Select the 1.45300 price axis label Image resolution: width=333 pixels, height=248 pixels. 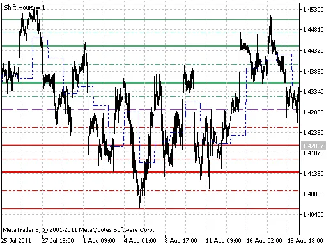[x=313, y=10]
